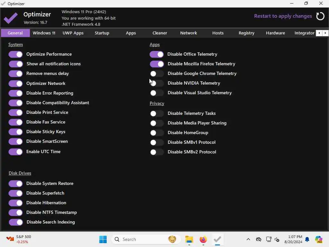The height and width of the screenshot is (247, 329).
Task: Click the muted volume tray icon
Action: tap(277, 239)
